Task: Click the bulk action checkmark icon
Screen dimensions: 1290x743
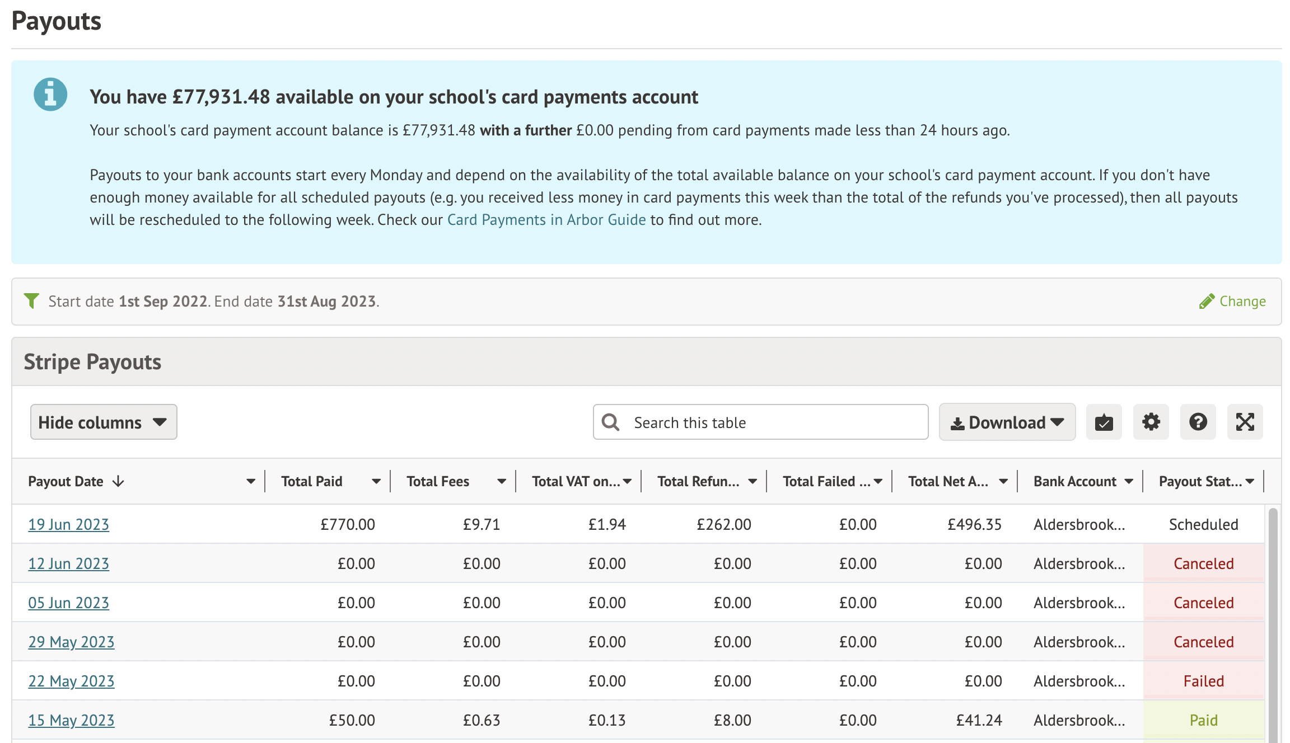Action: point(1104,422)
